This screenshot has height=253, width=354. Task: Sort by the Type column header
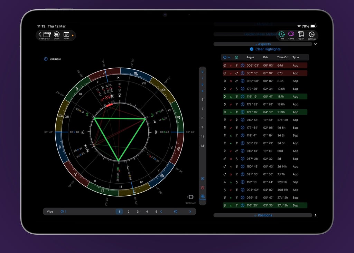click(296, 57)
